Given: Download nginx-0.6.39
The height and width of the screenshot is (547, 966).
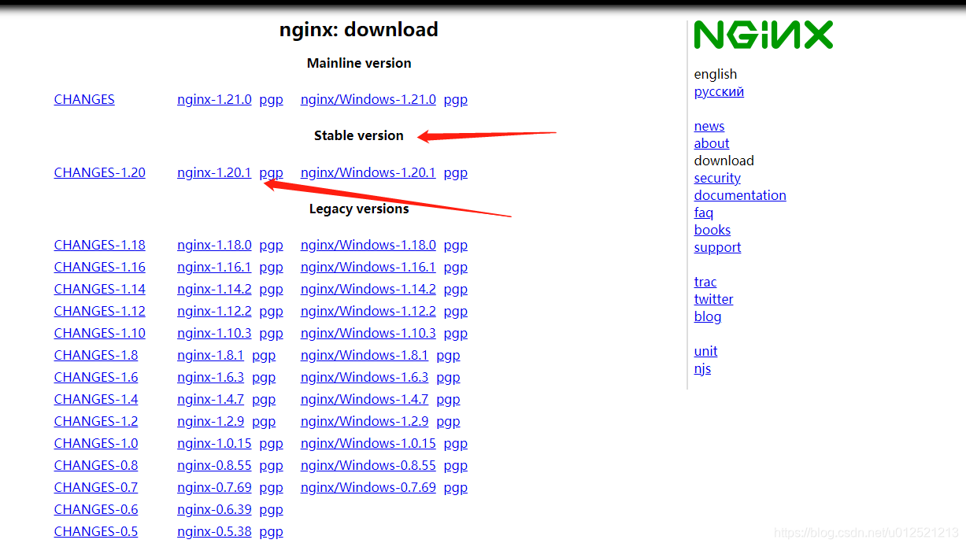Looking at the screenshot, I should pyautogui.click(x=214, y=510).
